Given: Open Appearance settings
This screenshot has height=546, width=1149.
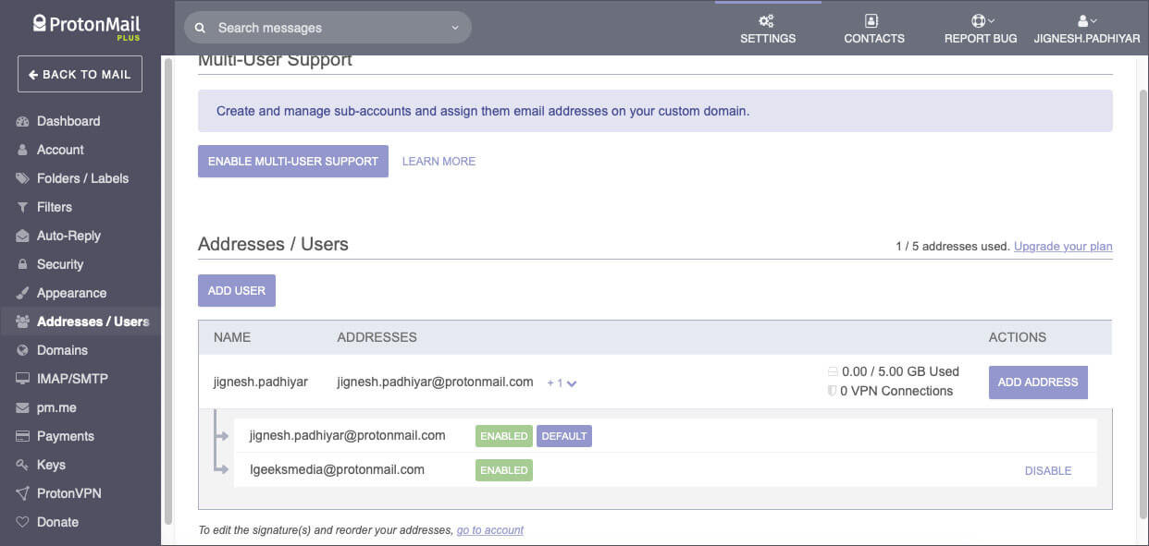Looking at the screenshot, I should 71,293.
